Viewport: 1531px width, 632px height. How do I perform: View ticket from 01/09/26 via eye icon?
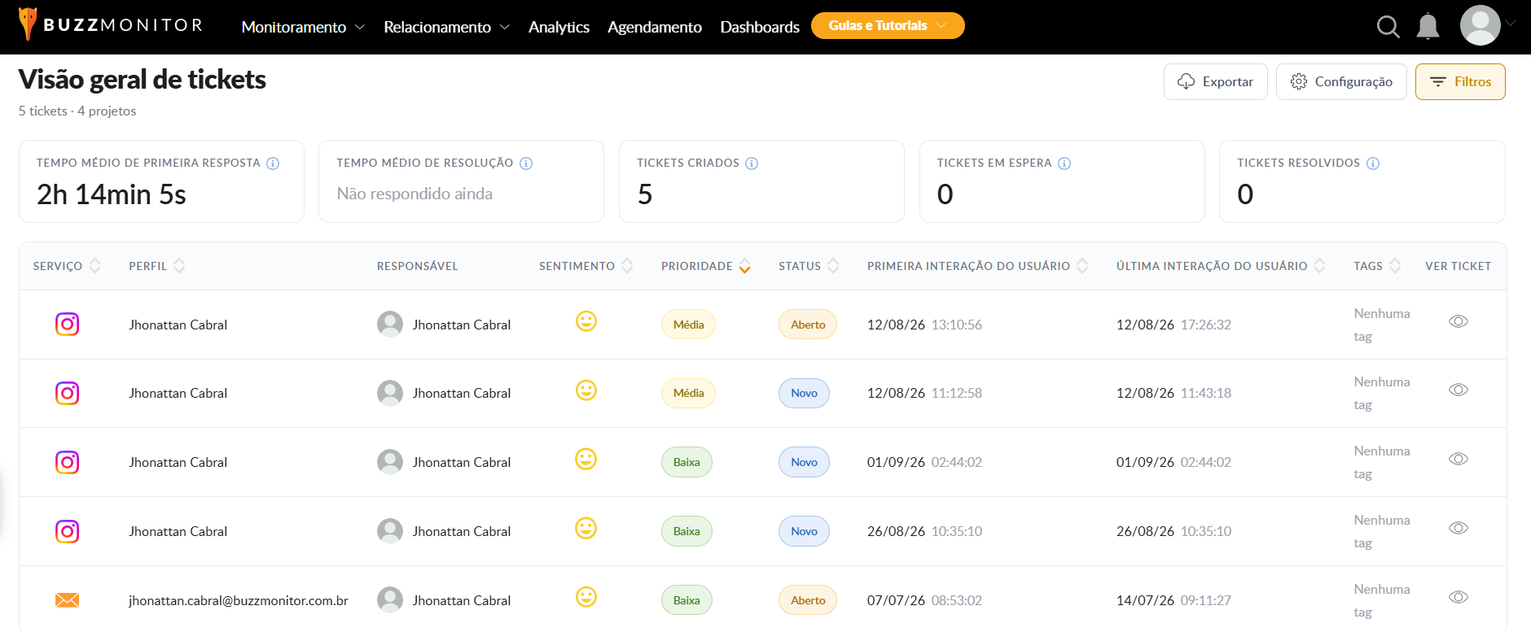coord(1459,459)
